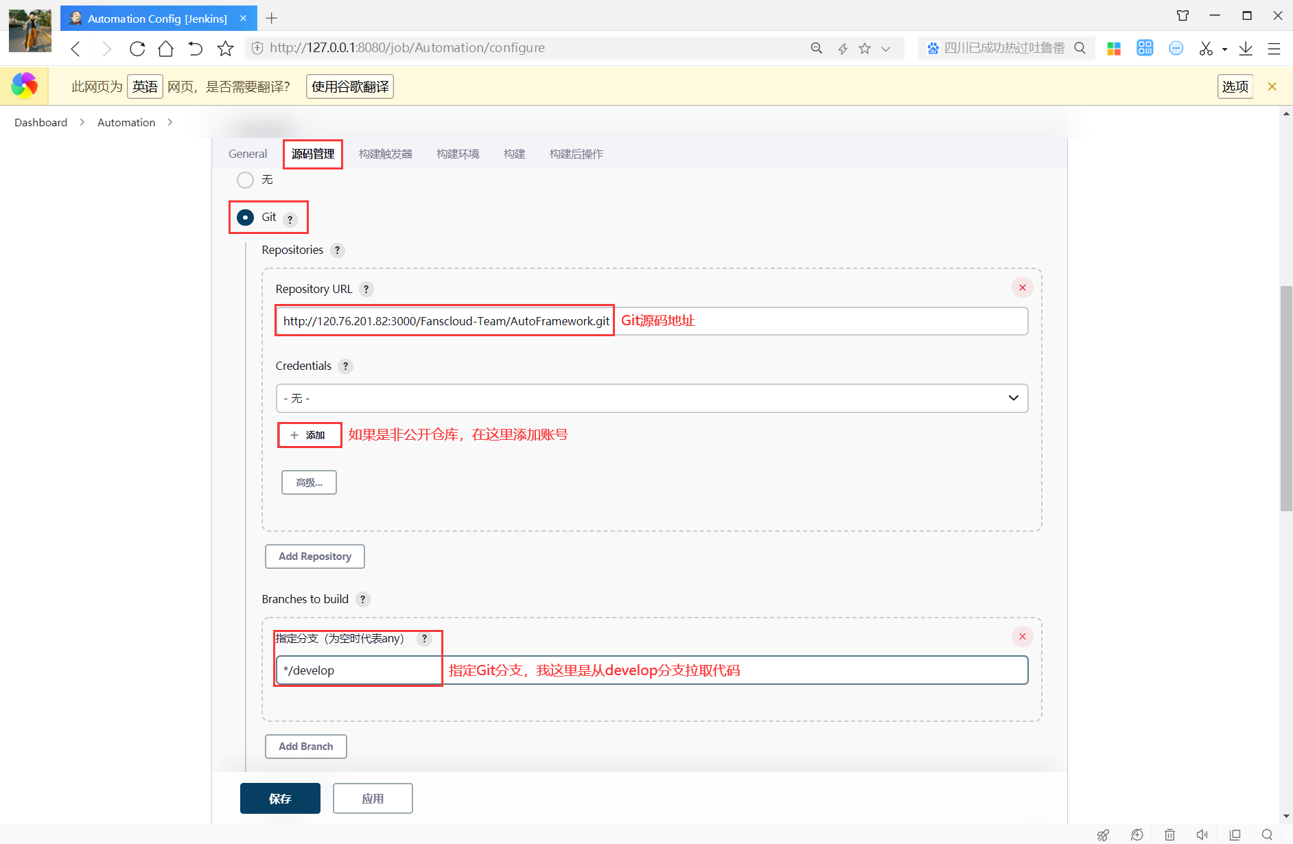Viewport: 1293px width, 844px height.
Task: Expand the scissors tool dropdown arrow
Action: point(1224,49)
